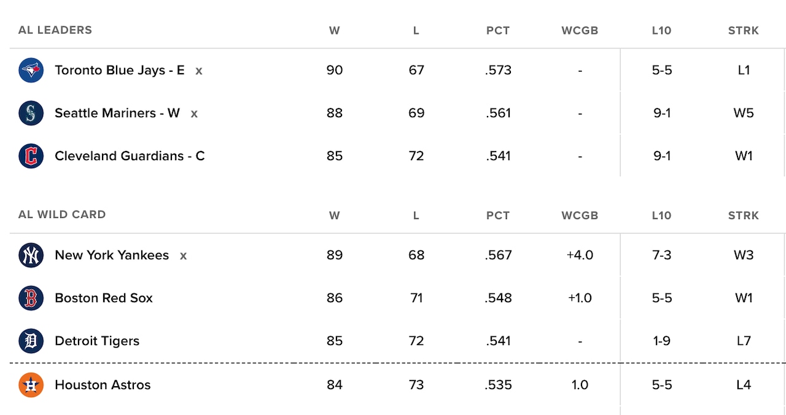Open the Toronto Blue Jays team link
Screen dimensions: 786x415
point(119,71)
